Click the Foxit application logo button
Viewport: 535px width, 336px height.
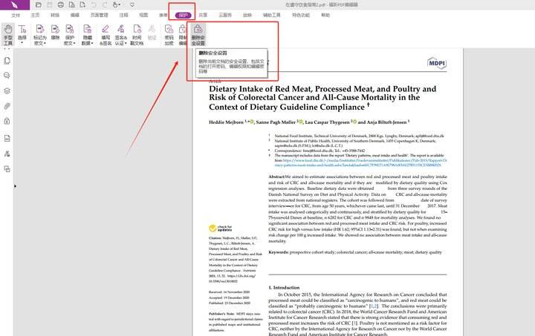[x=15, y=4]
